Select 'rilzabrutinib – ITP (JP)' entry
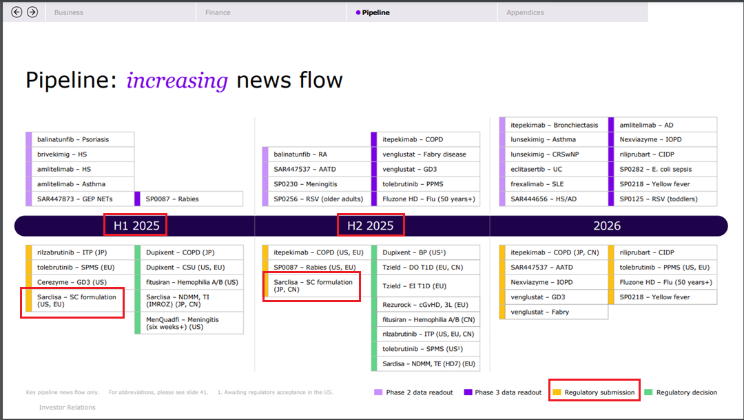744x420 pixels. click(80, 252)
